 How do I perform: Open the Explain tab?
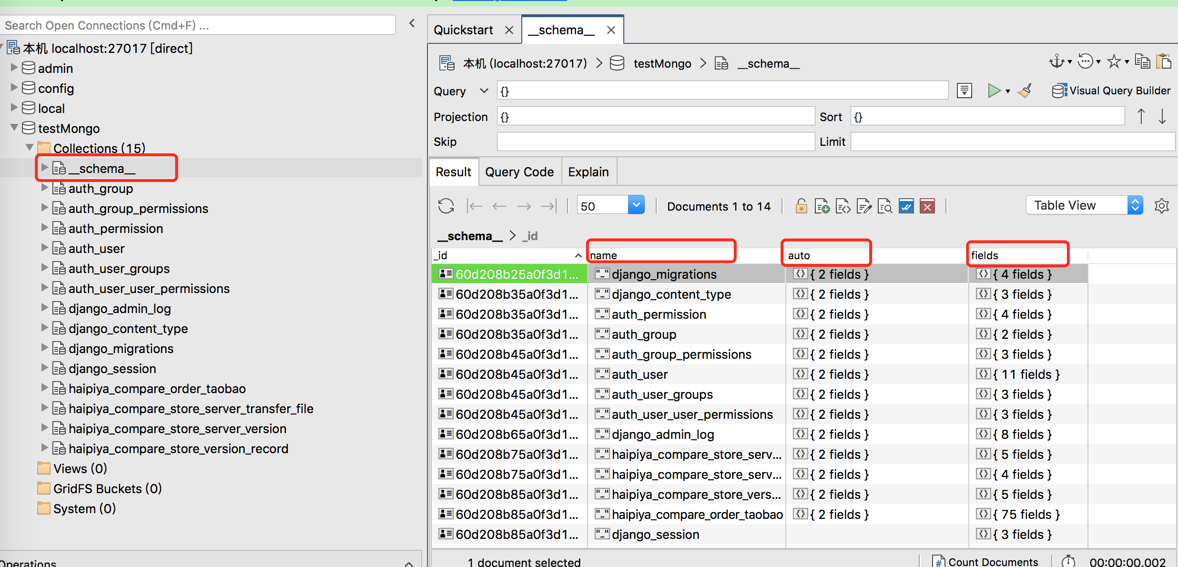pyautogui.click(x=589, y=172)
